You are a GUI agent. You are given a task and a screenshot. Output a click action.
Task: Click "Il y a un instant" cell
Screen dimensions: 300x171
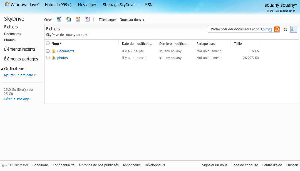(x=134, y=58)
